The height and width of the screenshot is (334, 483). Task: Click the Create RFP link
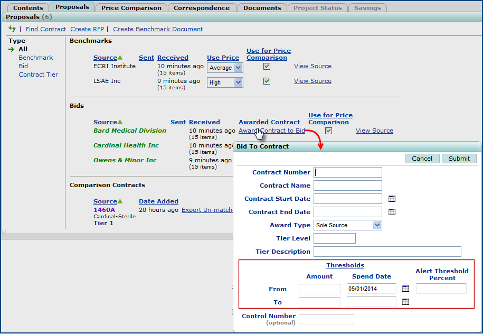(88, 29)
